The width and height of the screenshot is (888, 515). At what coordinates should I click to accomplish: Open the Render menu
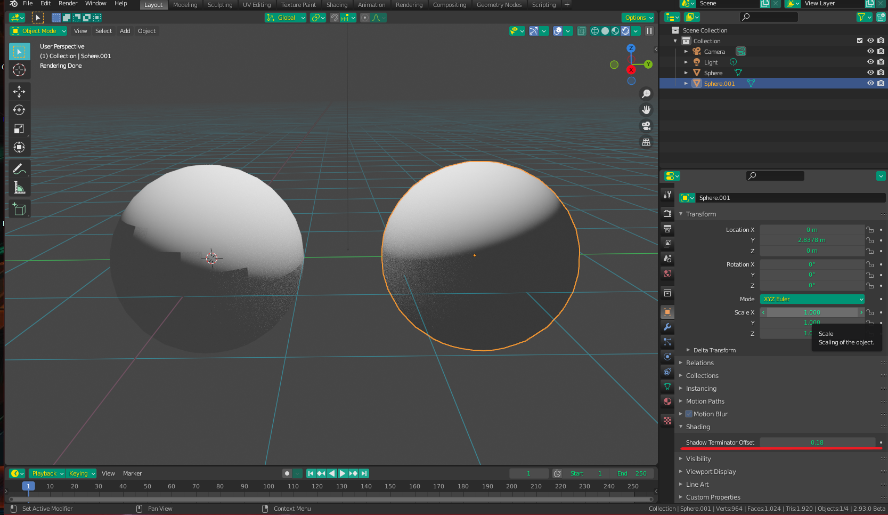point(68,4)
